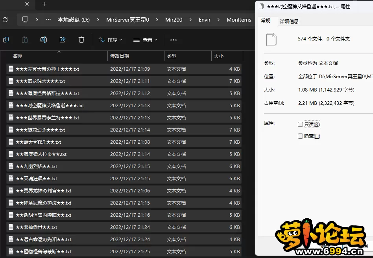Toggle 隐藏(H) checkbox
Screen dimensions: 373x258
coord(301,136)
